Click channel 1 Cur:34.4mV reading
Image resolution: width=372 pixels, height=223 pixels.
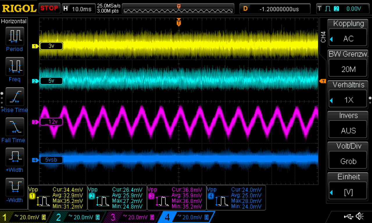(68, 190)
